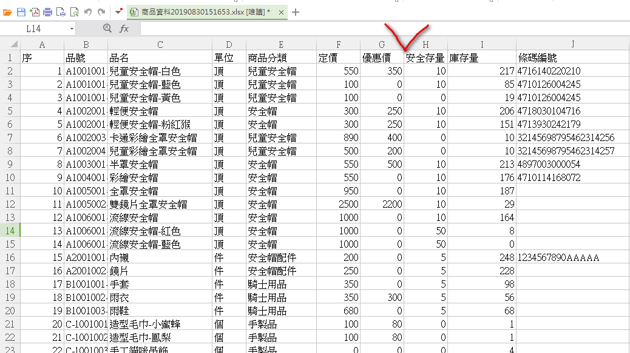Select the cell 造型毛巾-小蜜蜂
This screenshot has width=630, height=353.
[160, 324]
